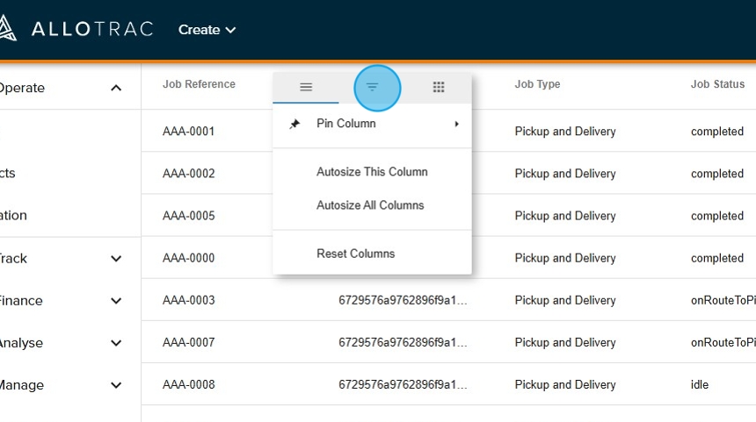This screenshot has height=422, width=756.
Task: Click the Job Reference column header
Action: coord(199,84)
